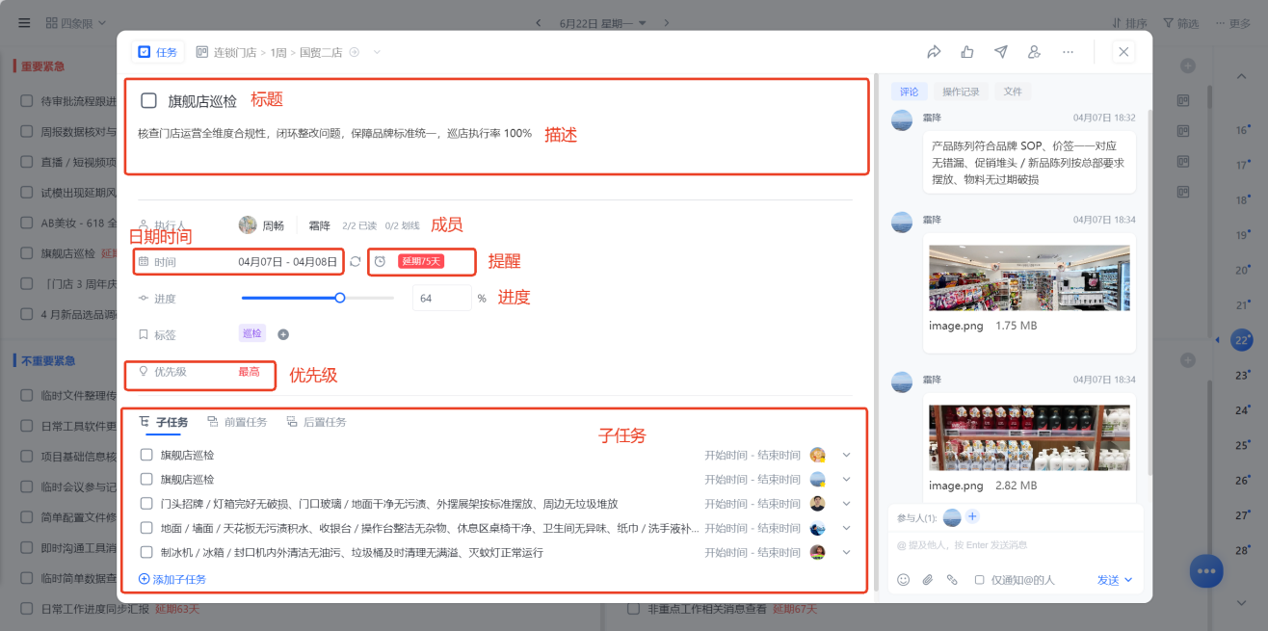Click the hamburger menu icon at top-left
The image size is (1268, 631).
point(24,22)
